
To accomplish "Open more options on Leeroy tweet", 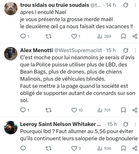I will [x=135, y=124].
